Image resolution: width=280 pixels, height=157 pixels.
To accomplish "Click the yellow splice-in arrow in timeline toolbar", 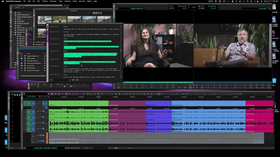I will (56, 94).
